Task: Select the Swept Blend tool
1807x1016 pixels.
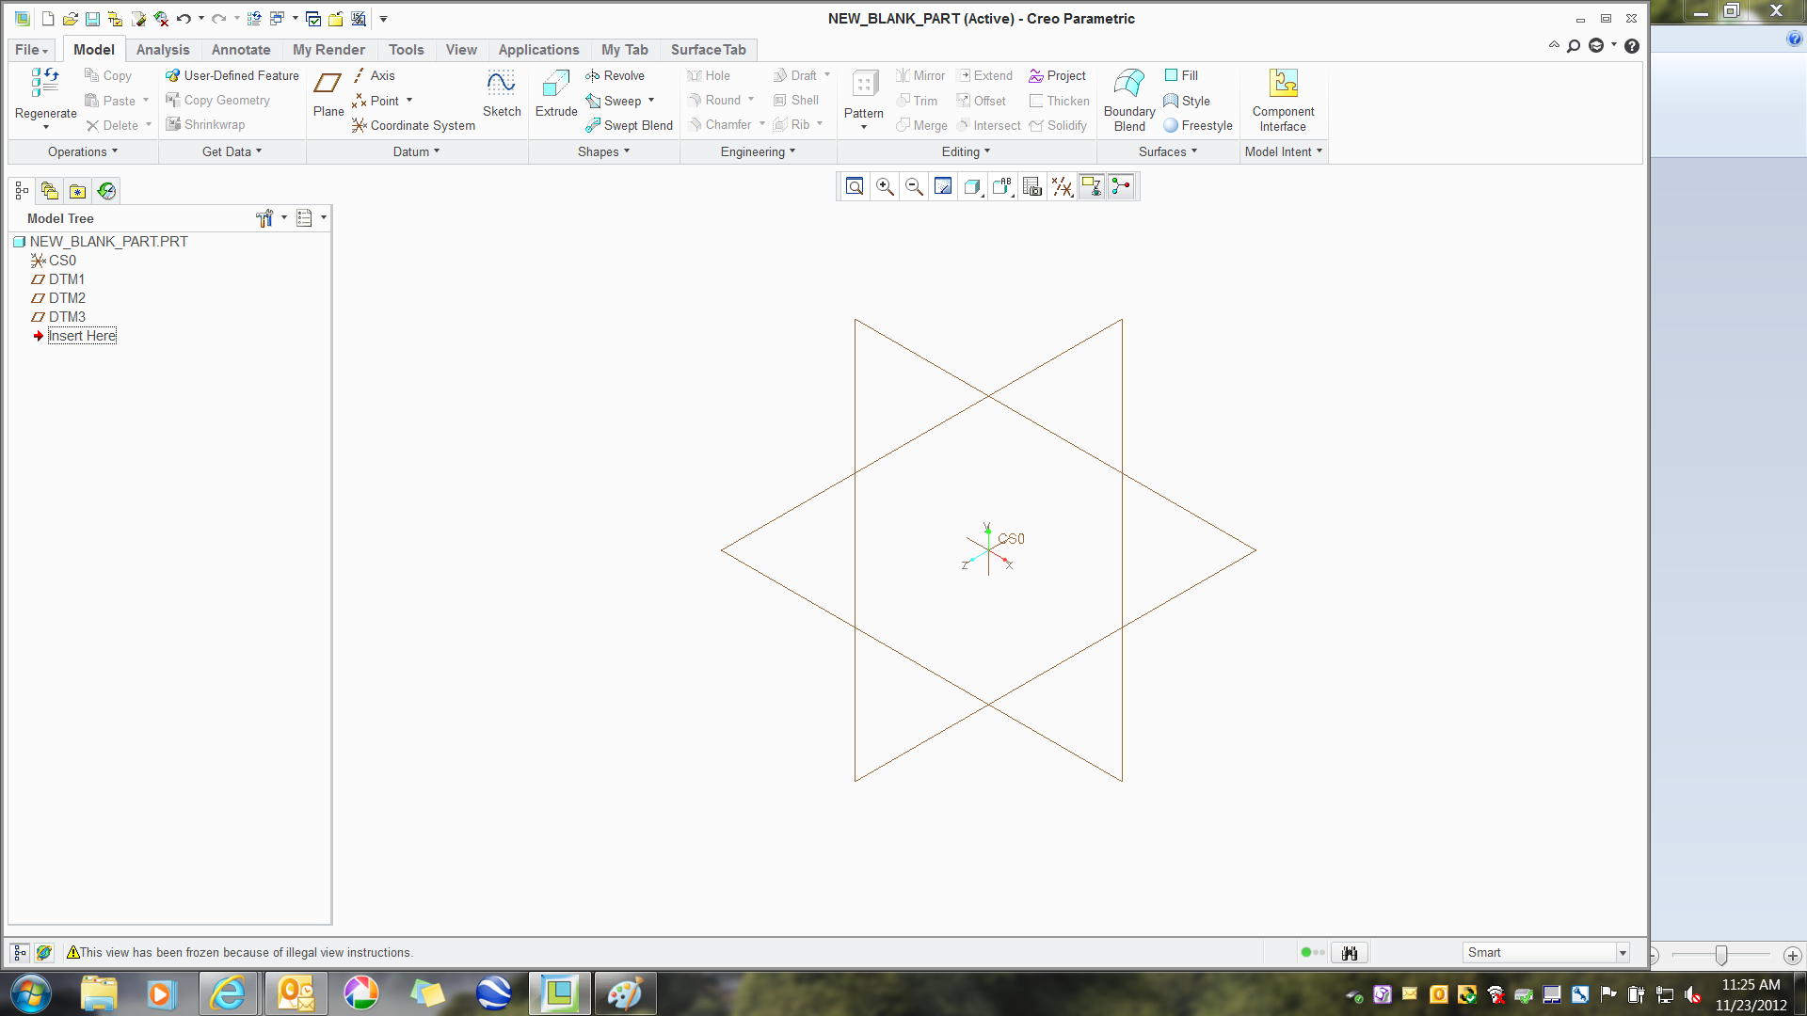Action: point(629,125)
